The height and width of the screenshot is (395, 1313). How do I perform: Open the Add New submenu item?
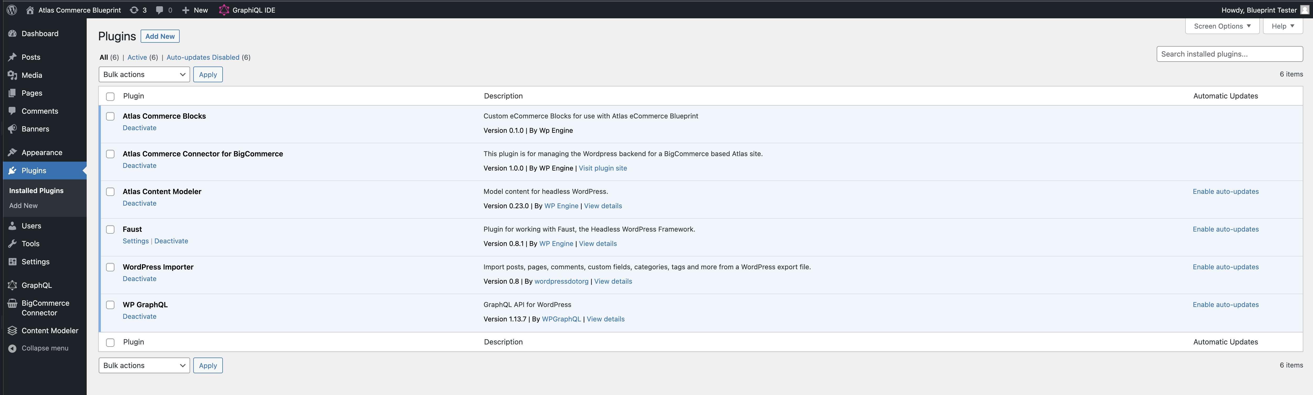tap(24, 205)
